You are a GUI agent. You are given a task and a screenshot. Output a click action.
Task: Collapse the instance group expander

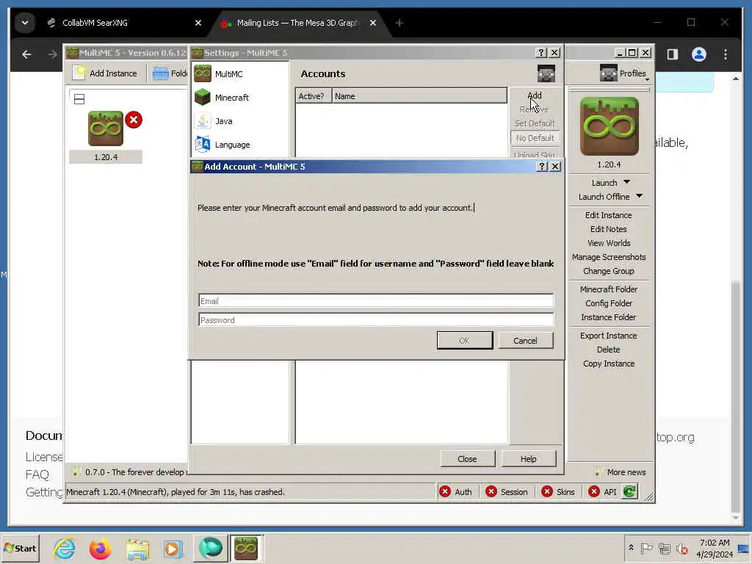[79, 99]
